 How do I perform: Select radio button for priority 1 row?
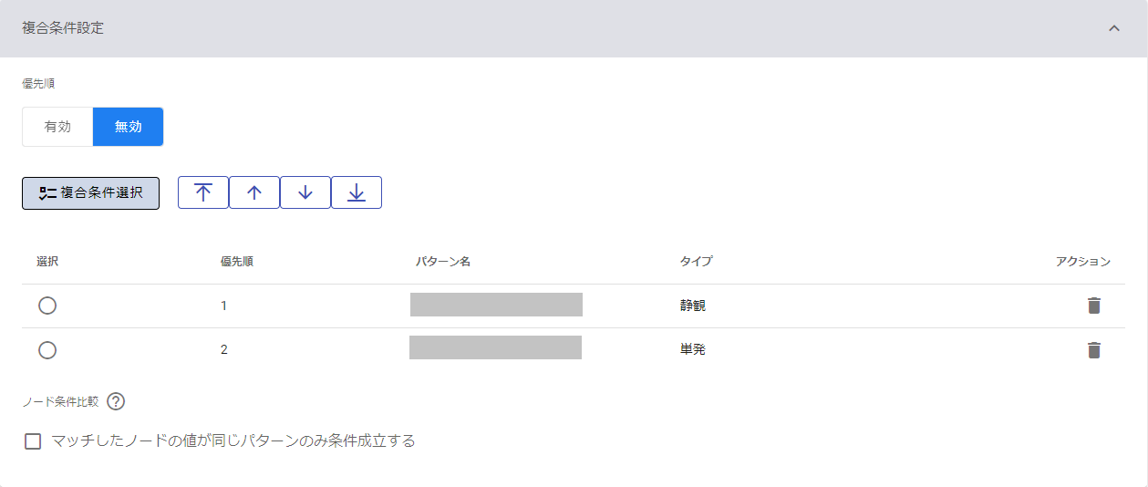pyautogui.click(x=47, y=306)
